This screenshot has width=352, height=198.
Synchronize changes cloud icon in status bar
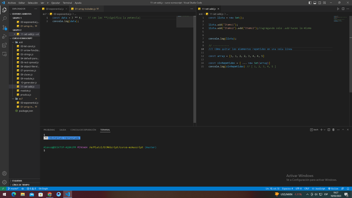23,189
